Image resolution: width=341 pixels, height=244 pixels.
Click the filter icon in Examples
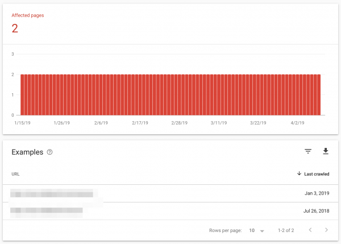(308, 151)
